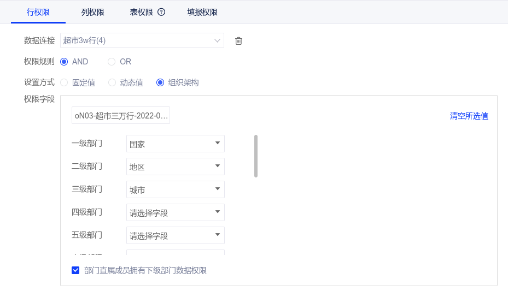Switch to the 列权限 tab
508x291 pixels.
[93, 12]
